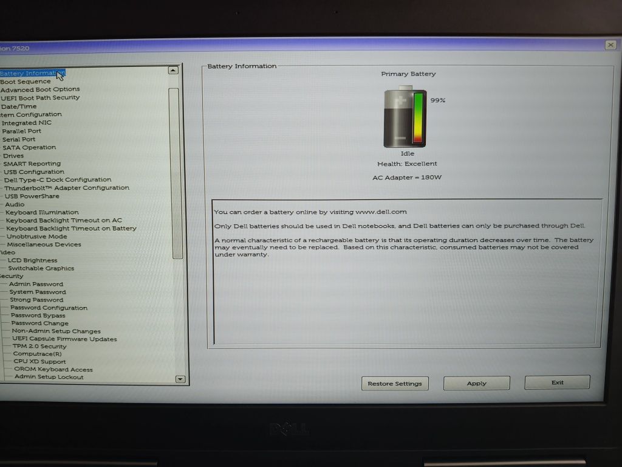Click the tree scroll-down arrow

click(180, 379)
